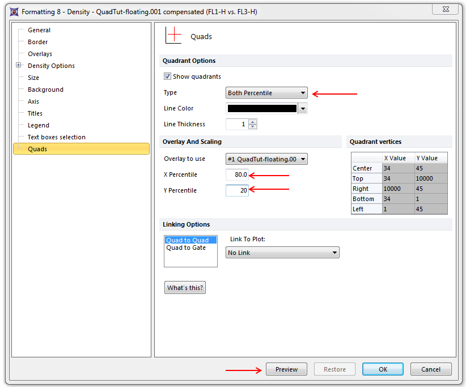Increase Line Thickness with up arrow

click(252, 122)
